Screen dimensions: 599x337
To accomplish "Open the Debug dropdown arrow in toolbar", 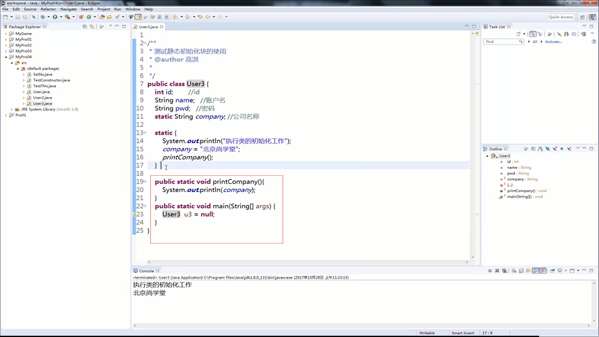I will [49, 17].
